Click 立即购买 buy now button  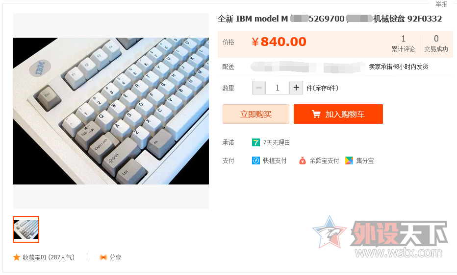click(256, 114)
